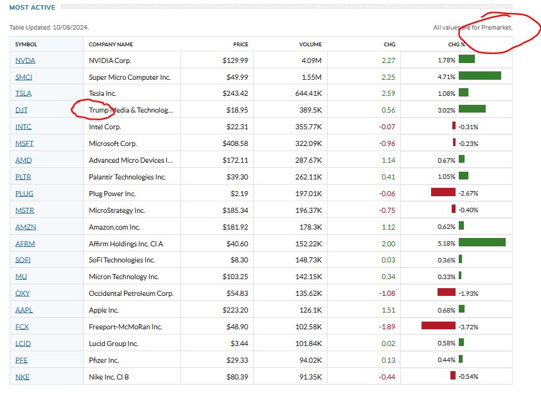Click the SMCI symbol link
Viewport: 541px width, 402px height.
tap(24, 77)
